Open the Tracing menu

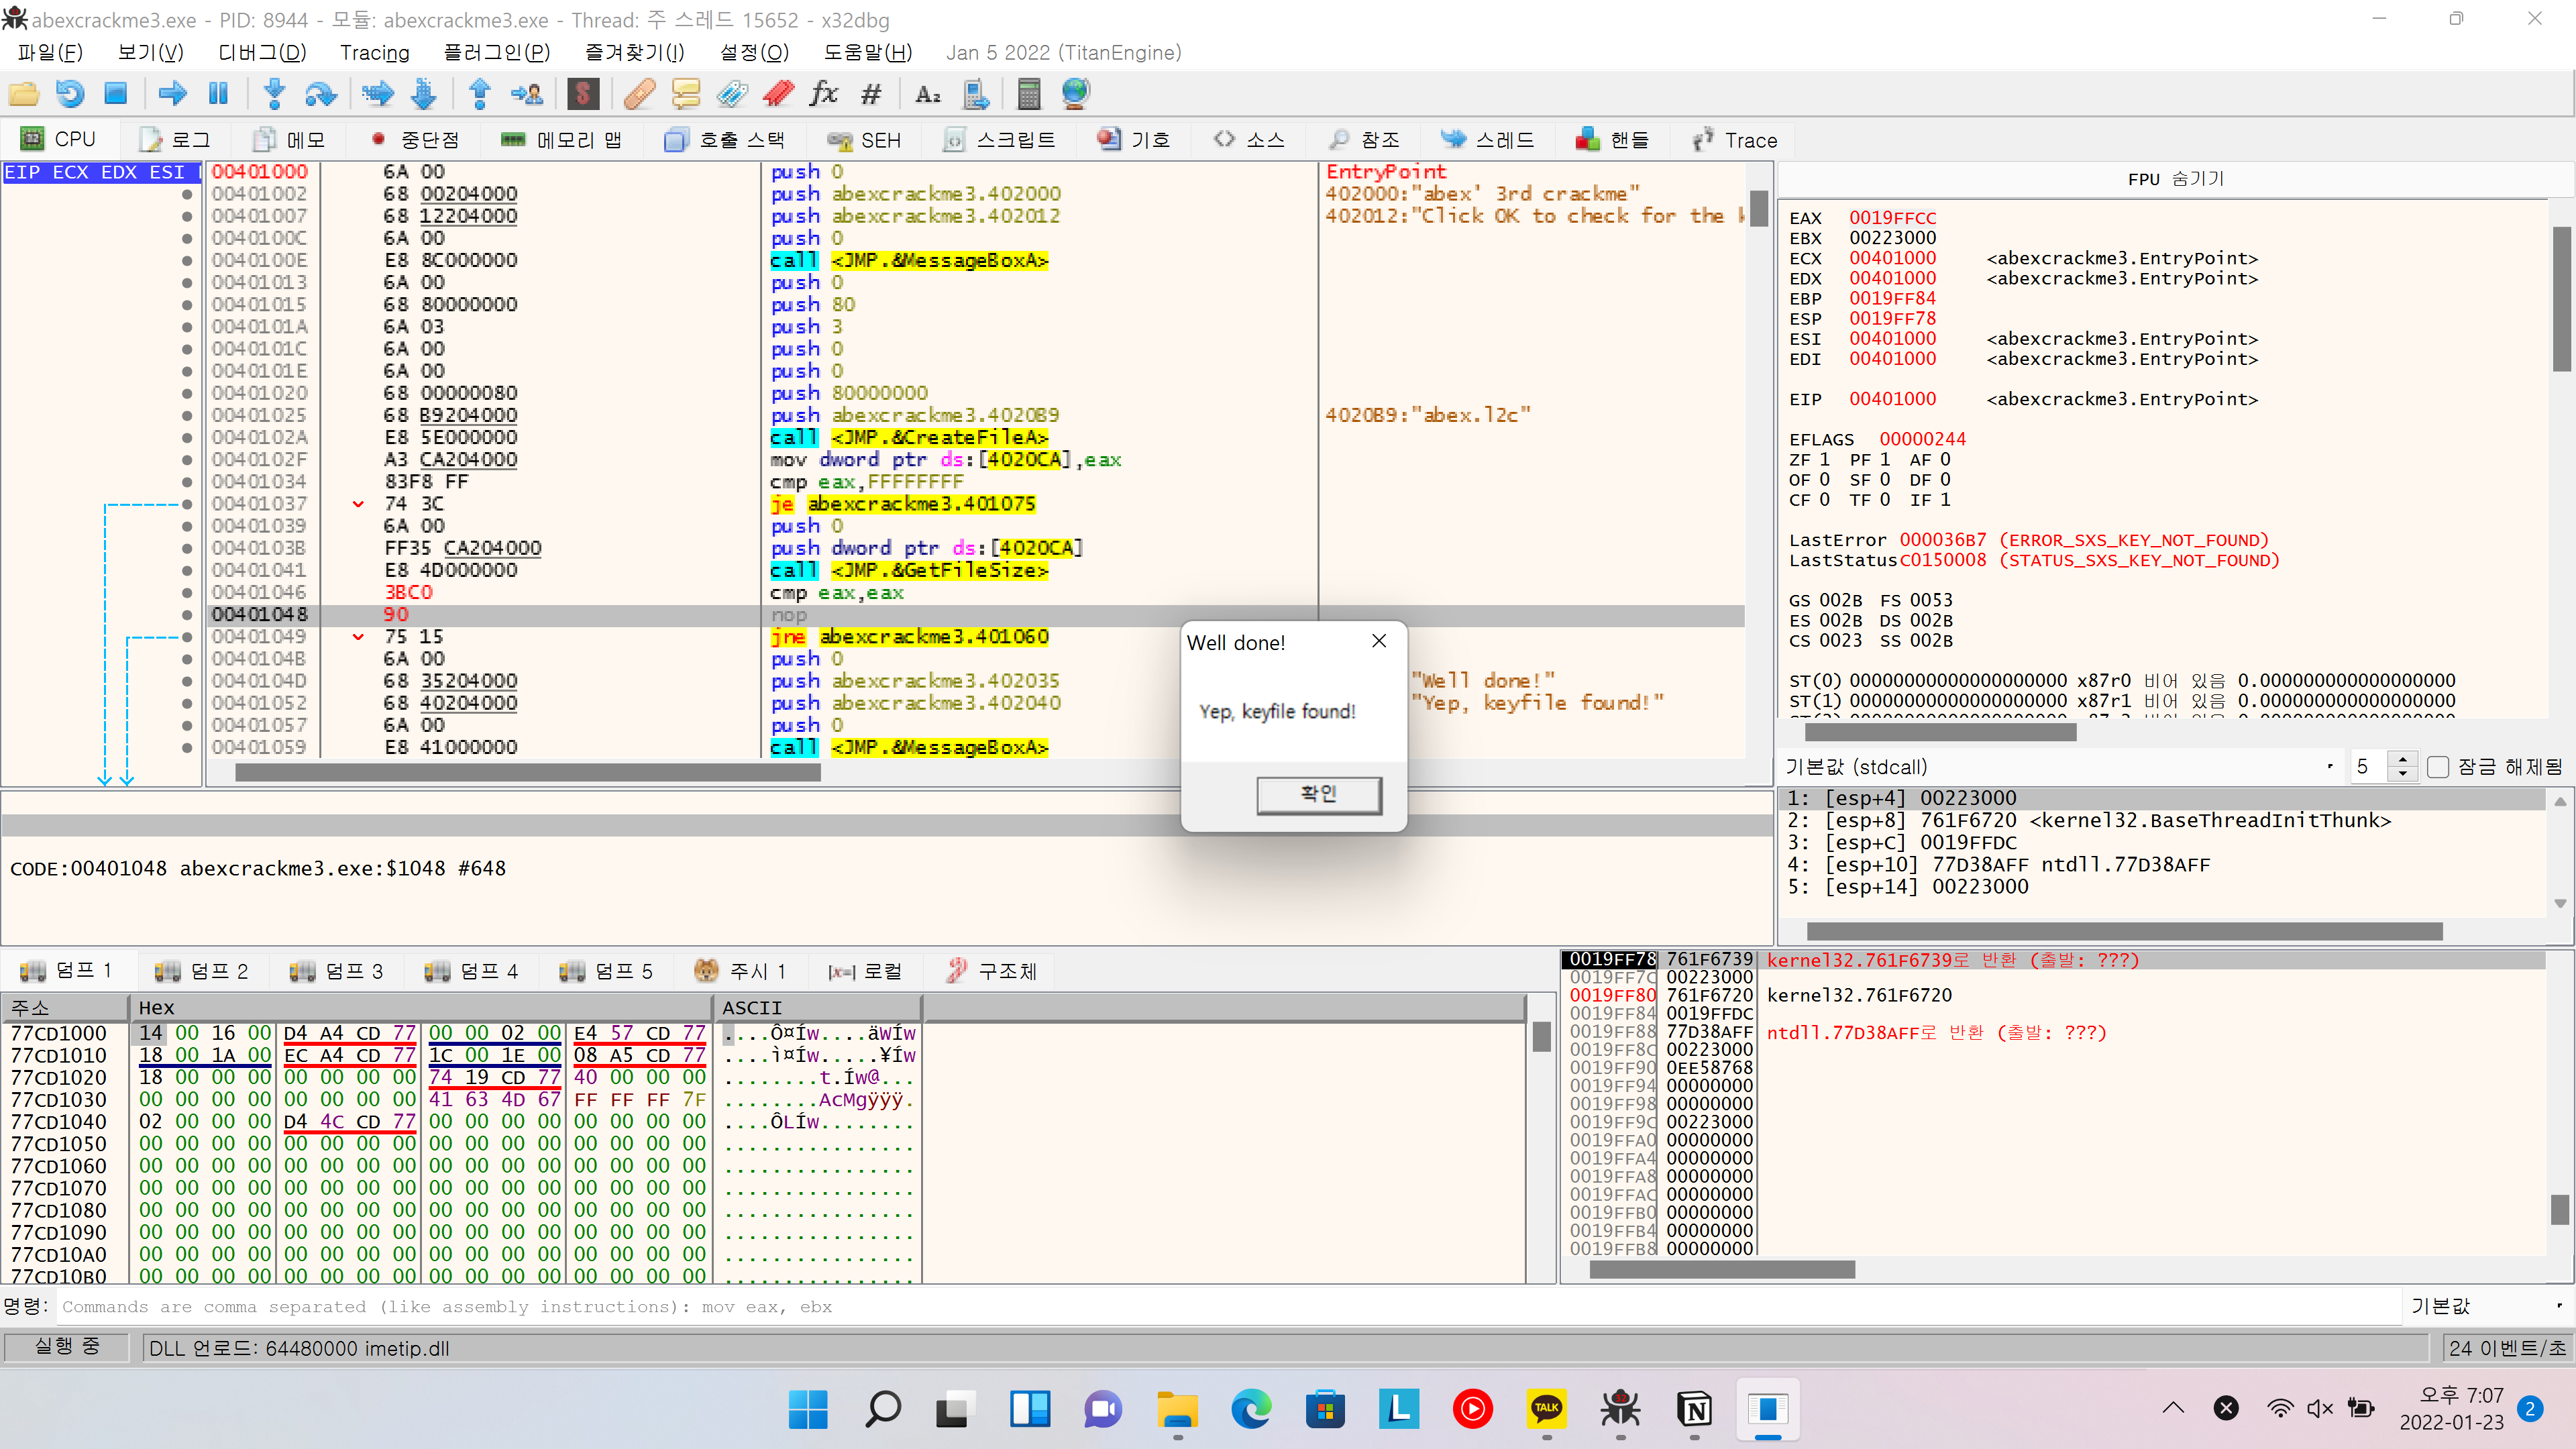[375, 52]
